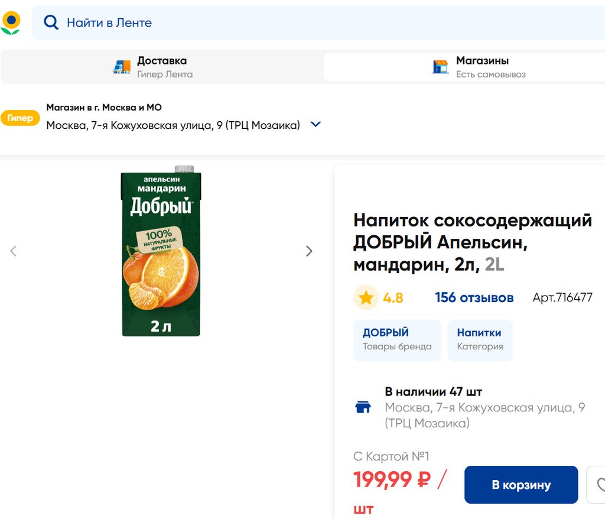Viewport: 605px width, 519px height.
Task: Show previous product image
Action: pyautogui.click(x=14, y=251)
